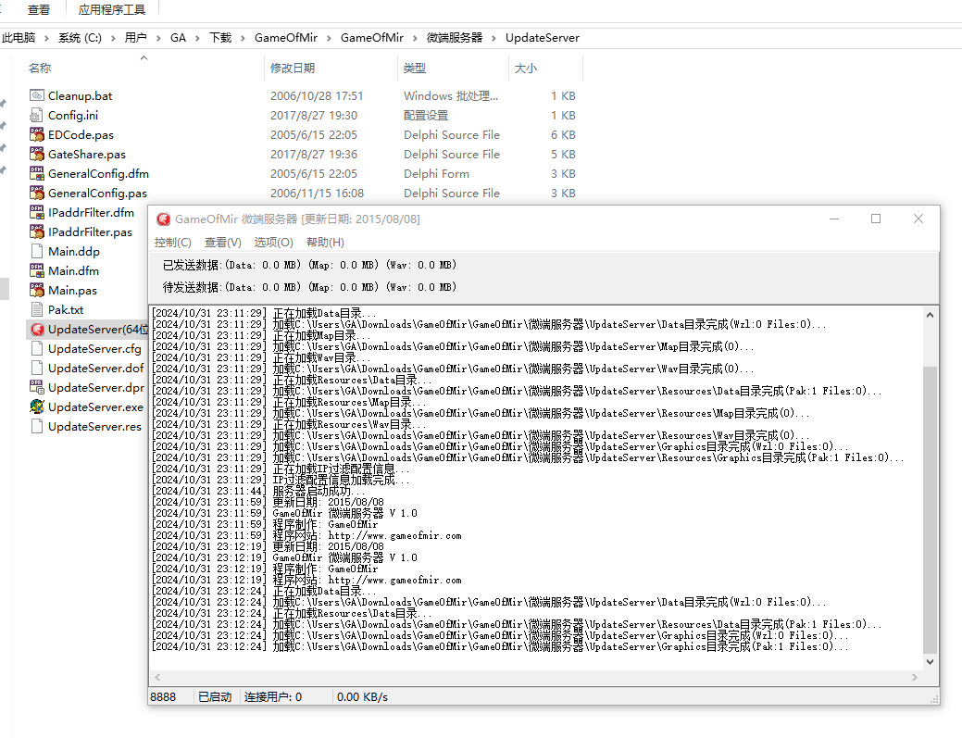Click the log horizontal scroll right arrow
This screenshot has width=962, height=738.
915,677
